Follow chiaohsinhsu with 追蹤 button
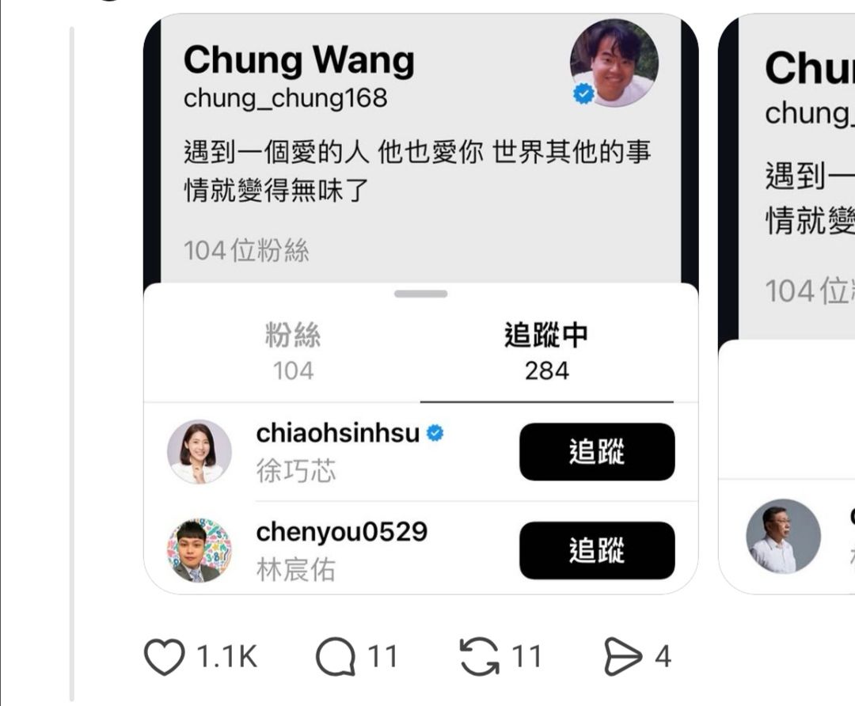Screen dimensions: 855x706 [x=597, y=452]
